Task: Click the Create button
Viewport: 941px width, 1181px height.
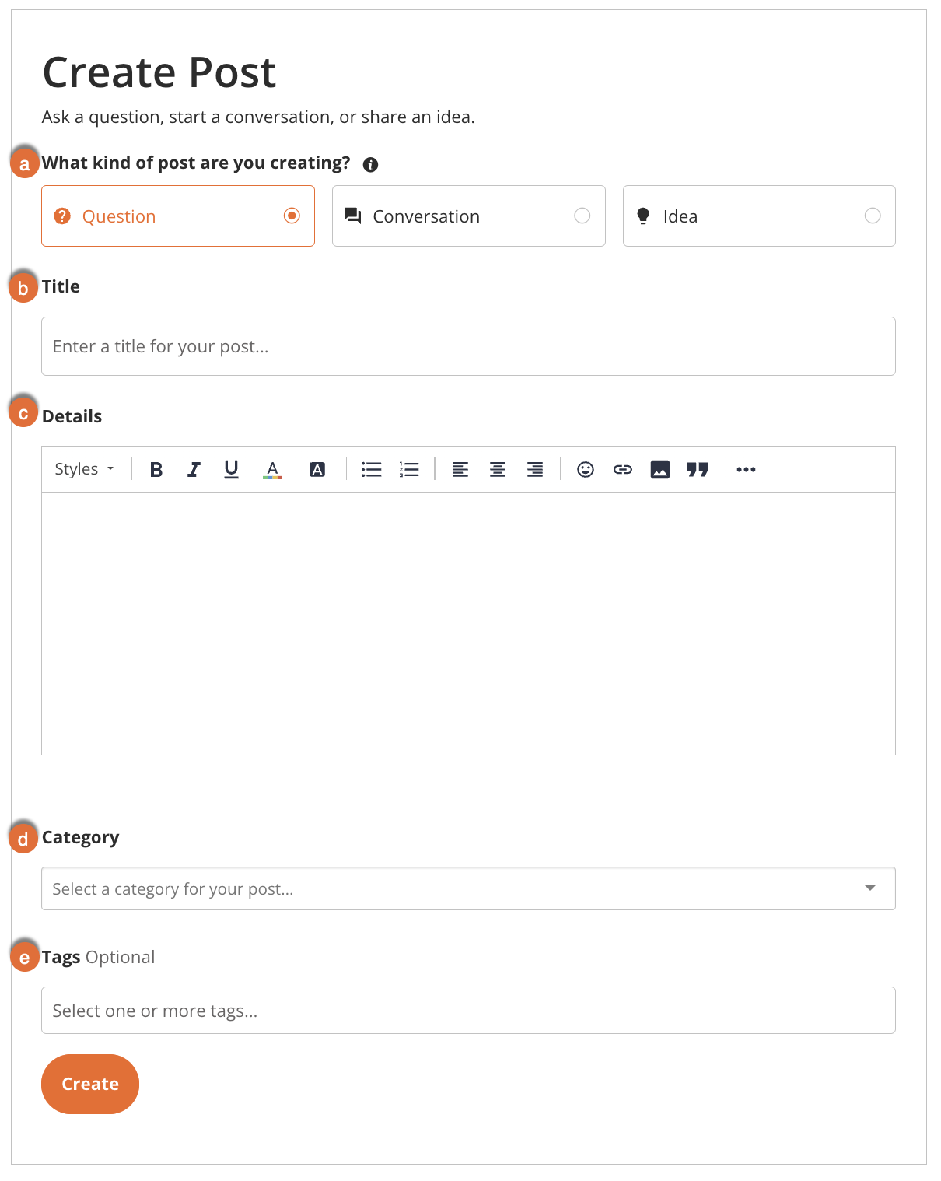Action: (90, 1084)
